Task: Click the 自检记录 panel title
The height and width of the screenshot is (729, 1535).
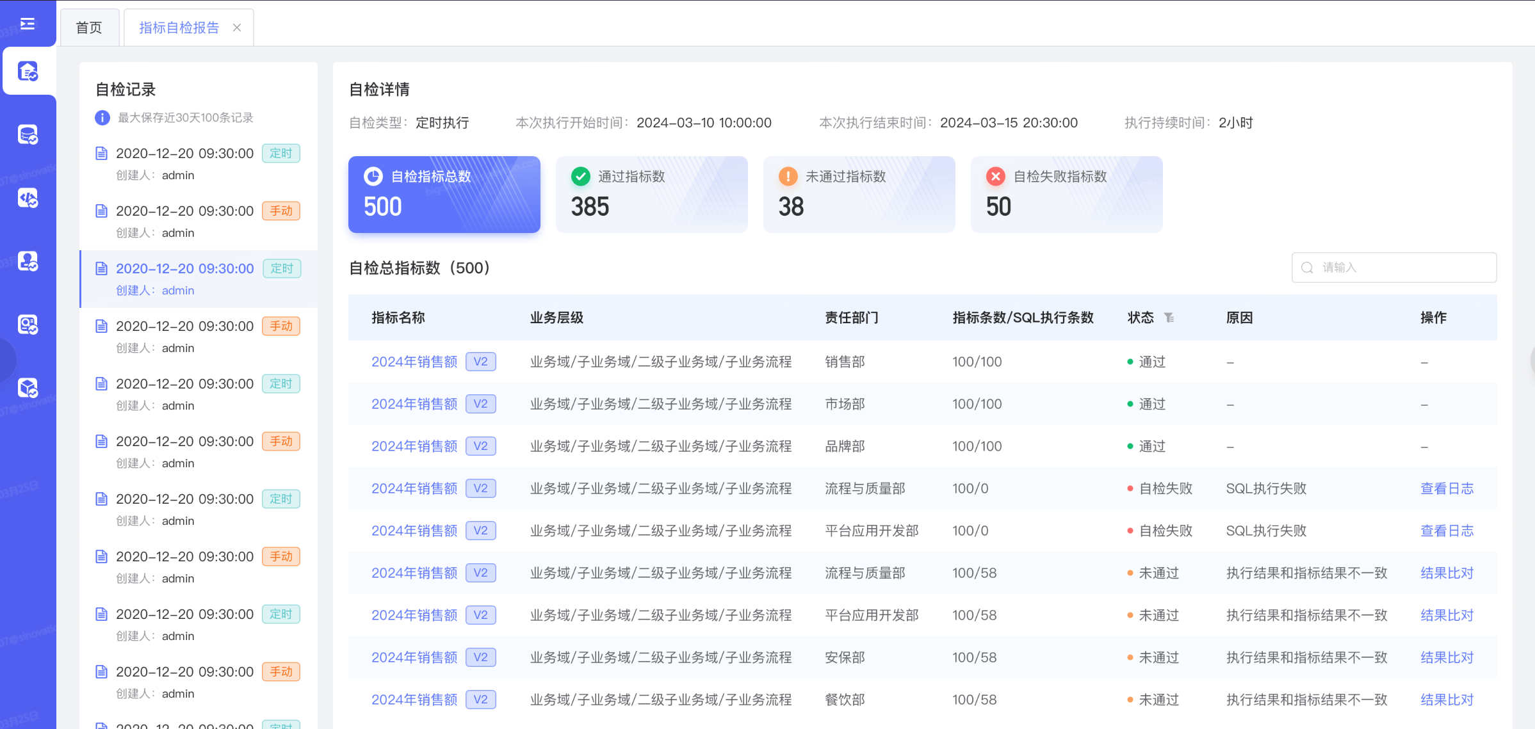Action: pos(126,90)
